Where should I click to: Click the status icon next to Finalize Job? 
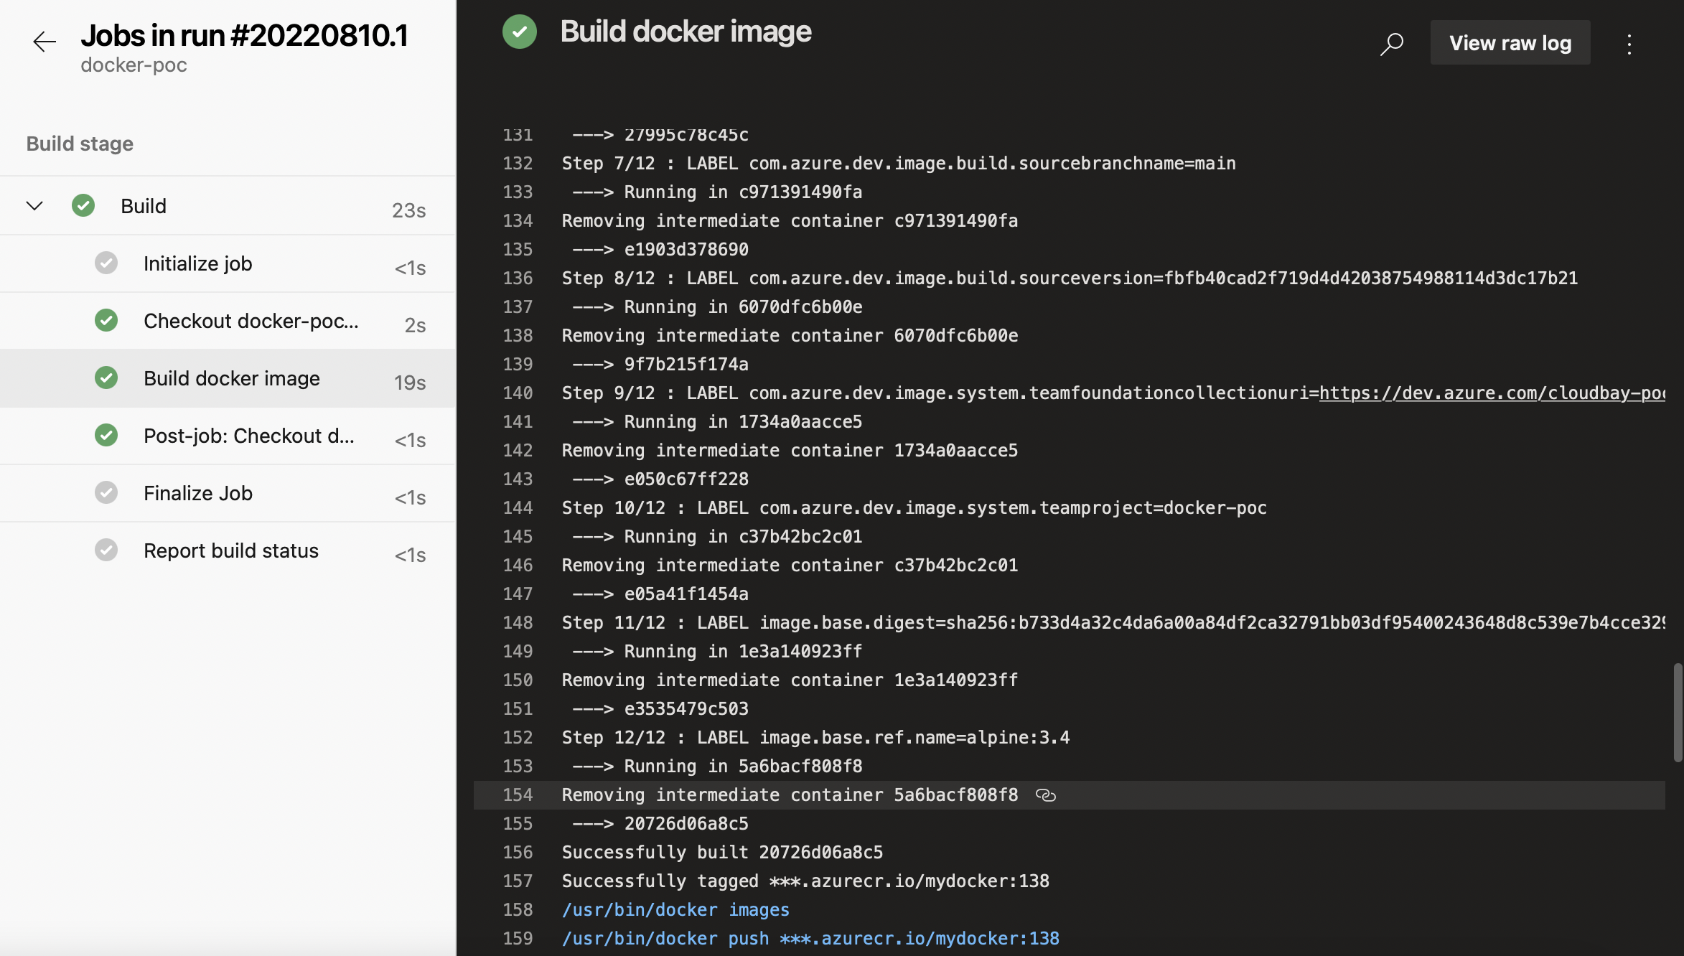(106, 492)
